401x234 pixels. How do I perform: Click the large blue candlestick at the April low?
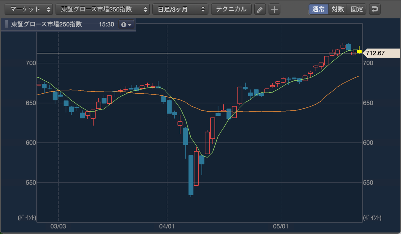(191, 175)
